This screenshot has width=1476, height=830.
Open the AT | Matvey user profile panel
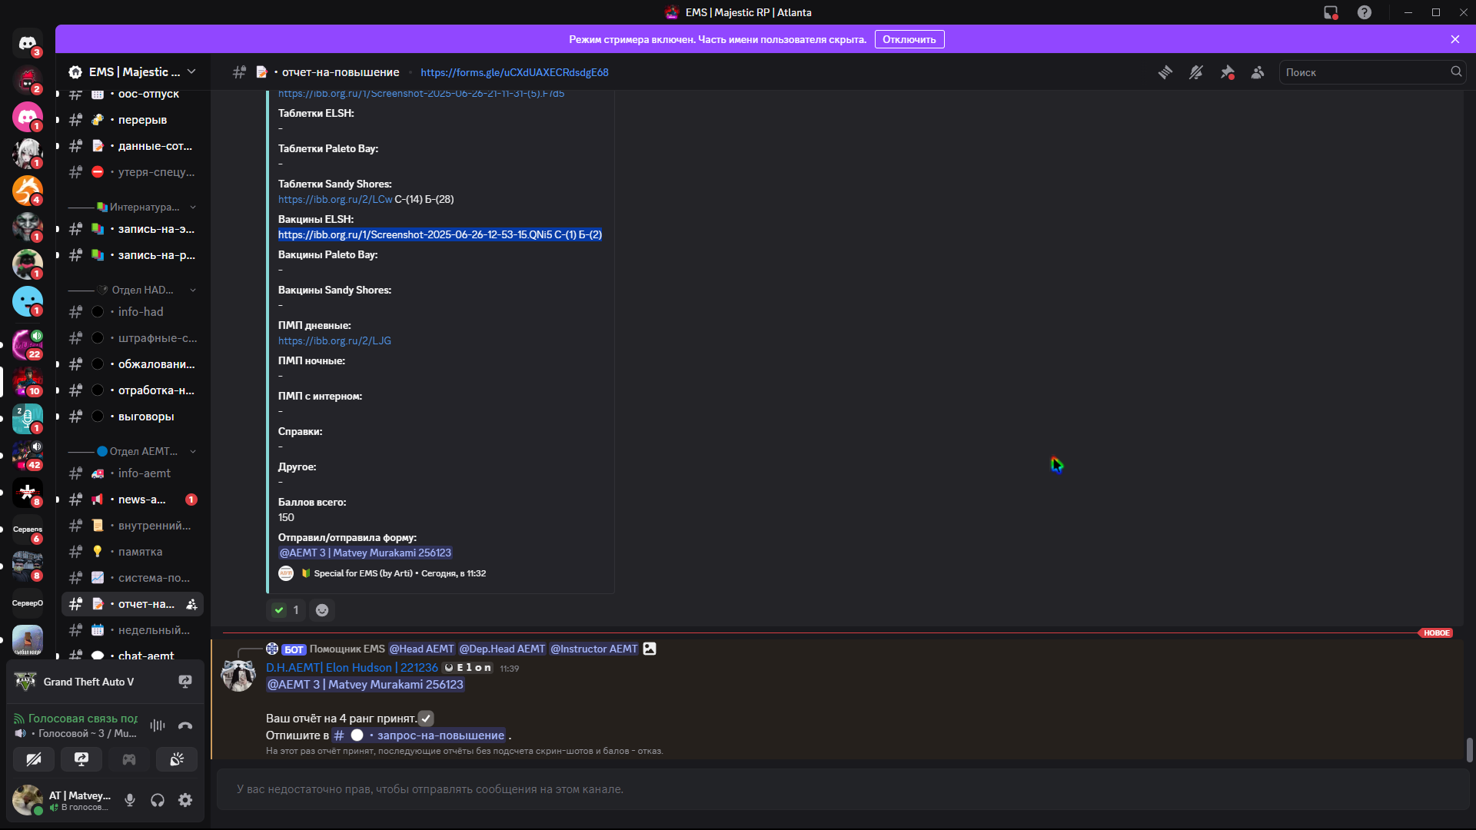coord(63,800)
